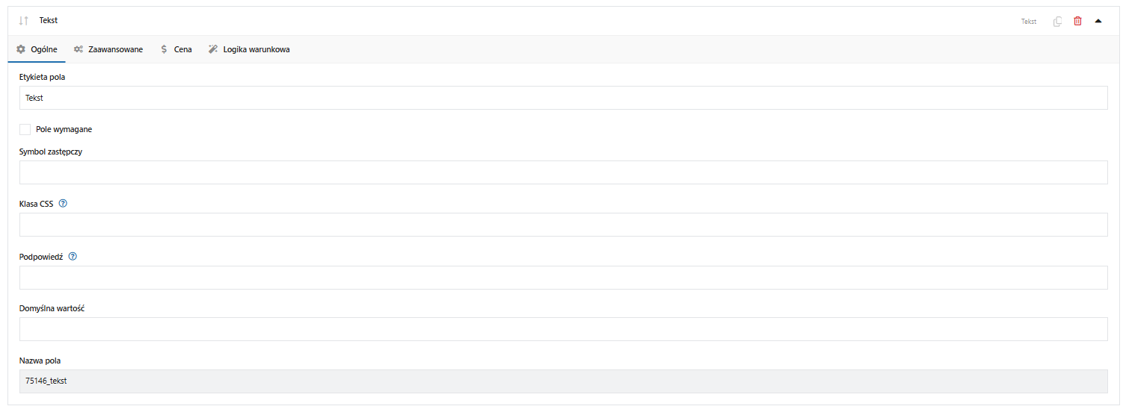
Task: Click the magic wand icon for Logika warunkowa
Action: [x=213, y=49]
